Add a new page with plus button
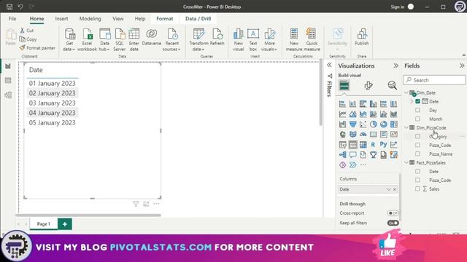The image size is (467, 262). (x=65, y=224)
